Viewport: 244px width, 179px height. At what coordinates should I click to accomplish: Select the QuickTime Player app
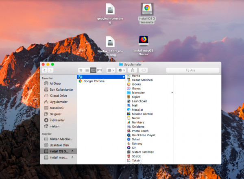coord(150,135)
